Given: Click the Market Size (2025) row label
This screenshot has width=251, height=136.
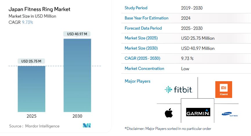Looking at the screenshot, I should pos(141,38).
